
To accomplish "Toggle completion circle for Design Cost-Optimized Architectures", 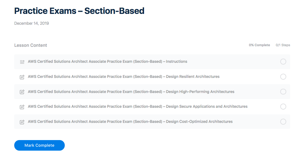I will coord(283,122).
